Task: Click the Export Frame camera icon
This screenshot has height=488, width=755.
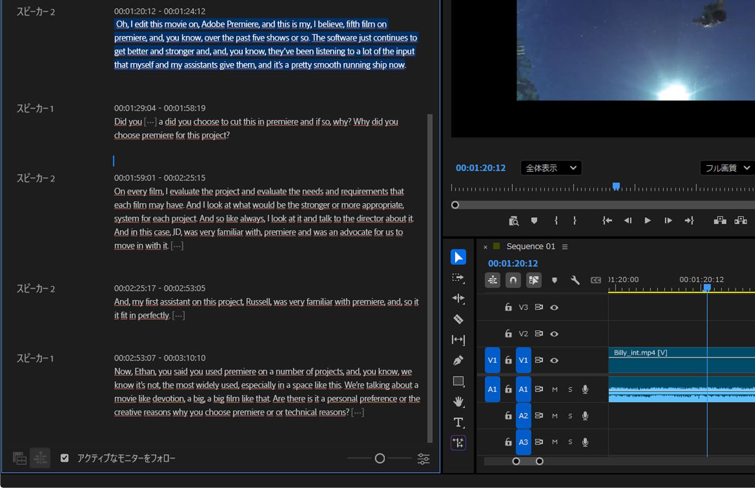Action: tap(513, 220)
